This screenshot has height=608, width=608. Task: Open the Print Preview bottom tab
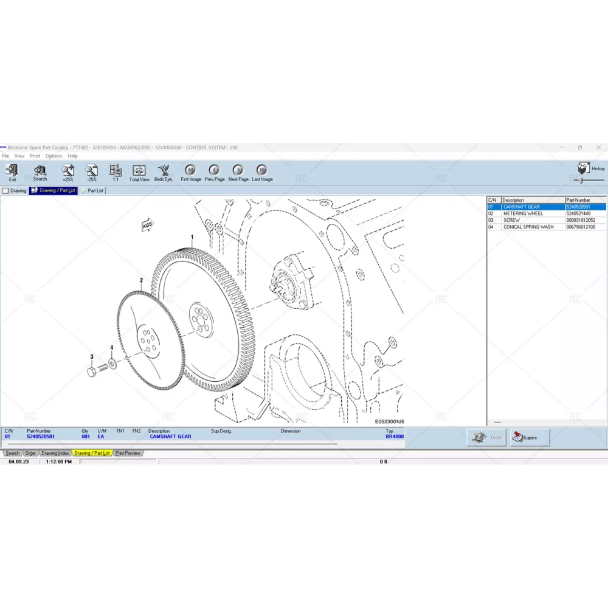pos(128,453)
